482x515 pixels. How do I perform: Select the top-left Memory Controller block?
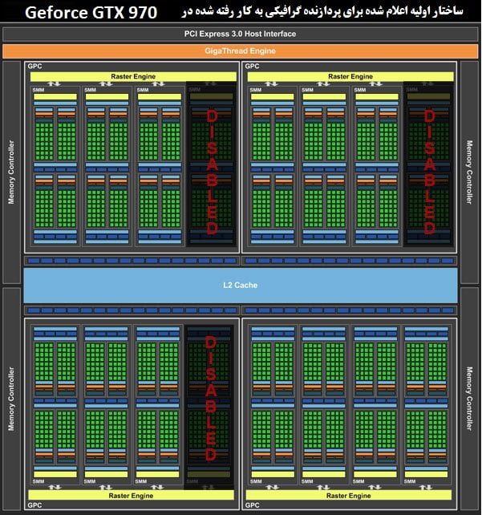(x=12, y=172)
